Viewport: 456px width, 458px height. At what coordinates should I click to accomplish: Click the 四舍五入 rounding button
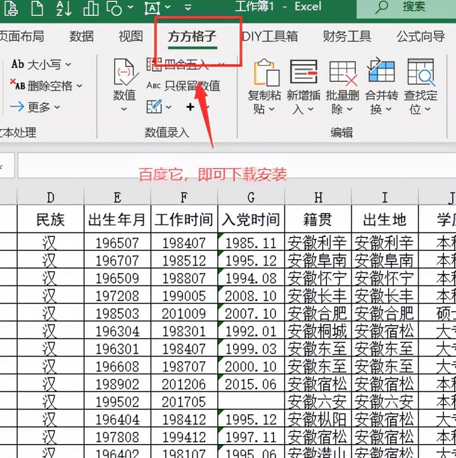(185, 64)
